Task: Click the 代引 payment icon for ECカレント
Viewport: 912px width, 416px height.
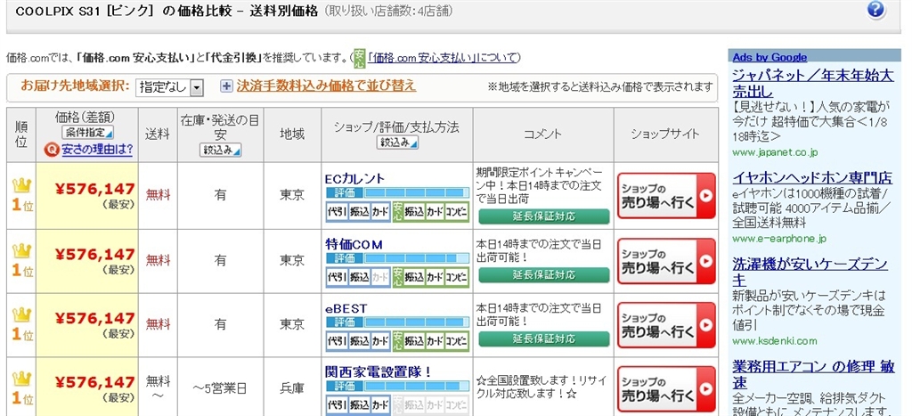Action: [x=336, y=212]
